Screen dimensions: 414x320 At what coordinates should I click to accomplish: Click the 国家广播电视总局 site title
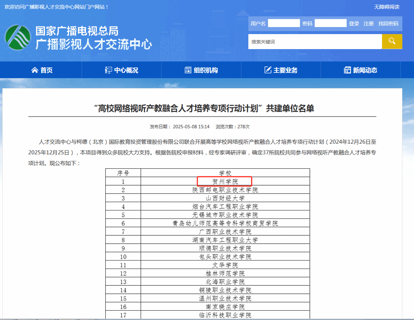[77, 31]
